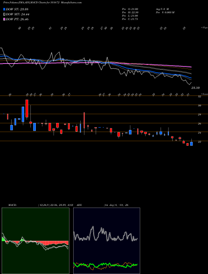This screenshot has height=274, width=208.
Task: Click the 'Pre H: 22.50' value
Action: (130, 12)
